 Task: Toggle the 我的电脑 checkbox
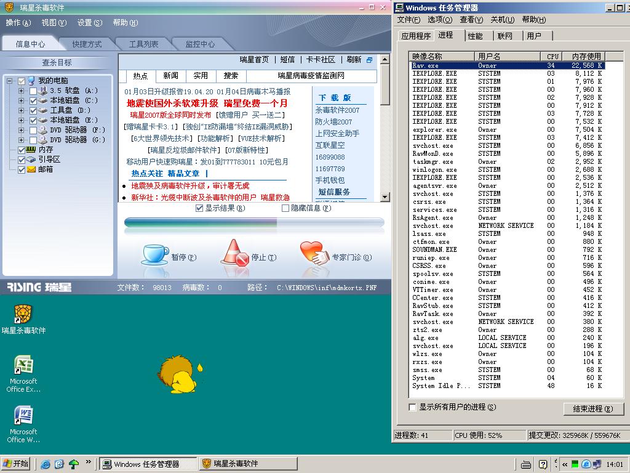[x=22, y=81]
